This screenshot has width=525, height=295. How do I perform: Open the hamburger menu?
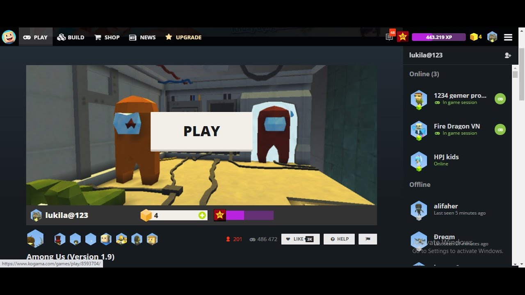click(x=508, y=37)
